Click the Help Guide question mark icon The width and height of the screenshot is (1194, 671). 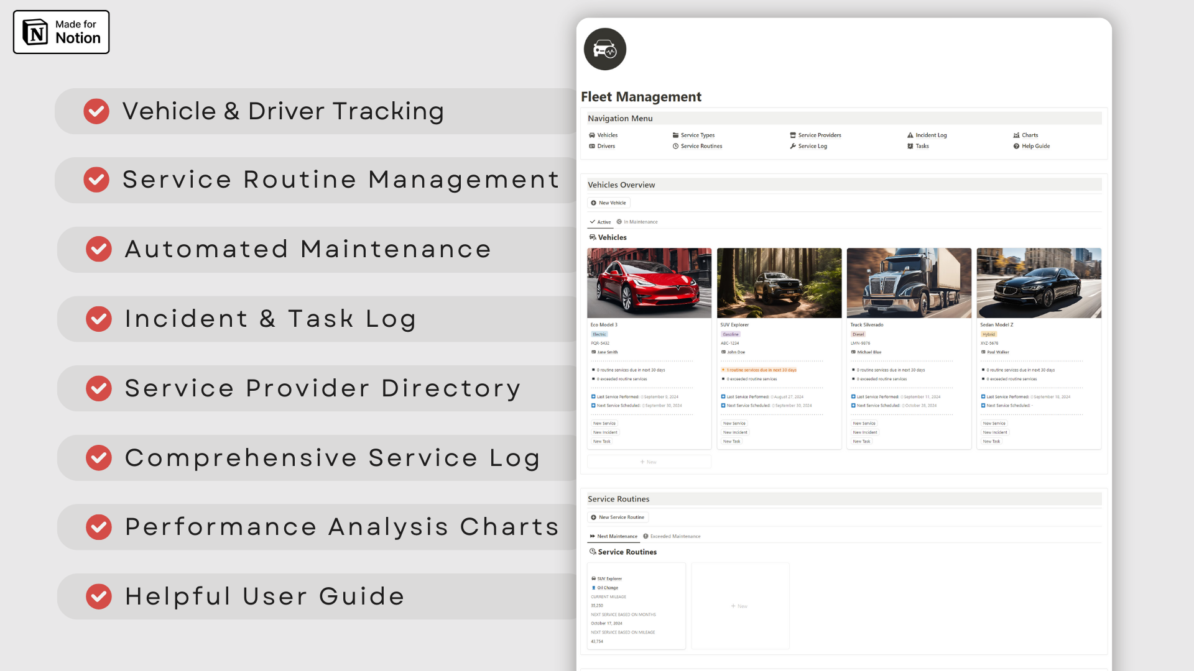[x=1016, y=146]
